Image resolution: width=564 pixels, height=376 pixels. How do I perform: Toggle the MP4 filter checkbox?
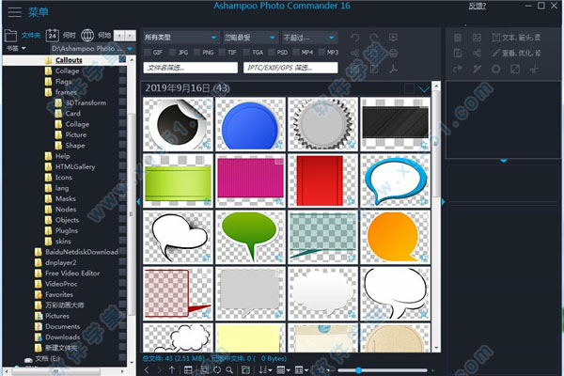click(x=298, y=53)
